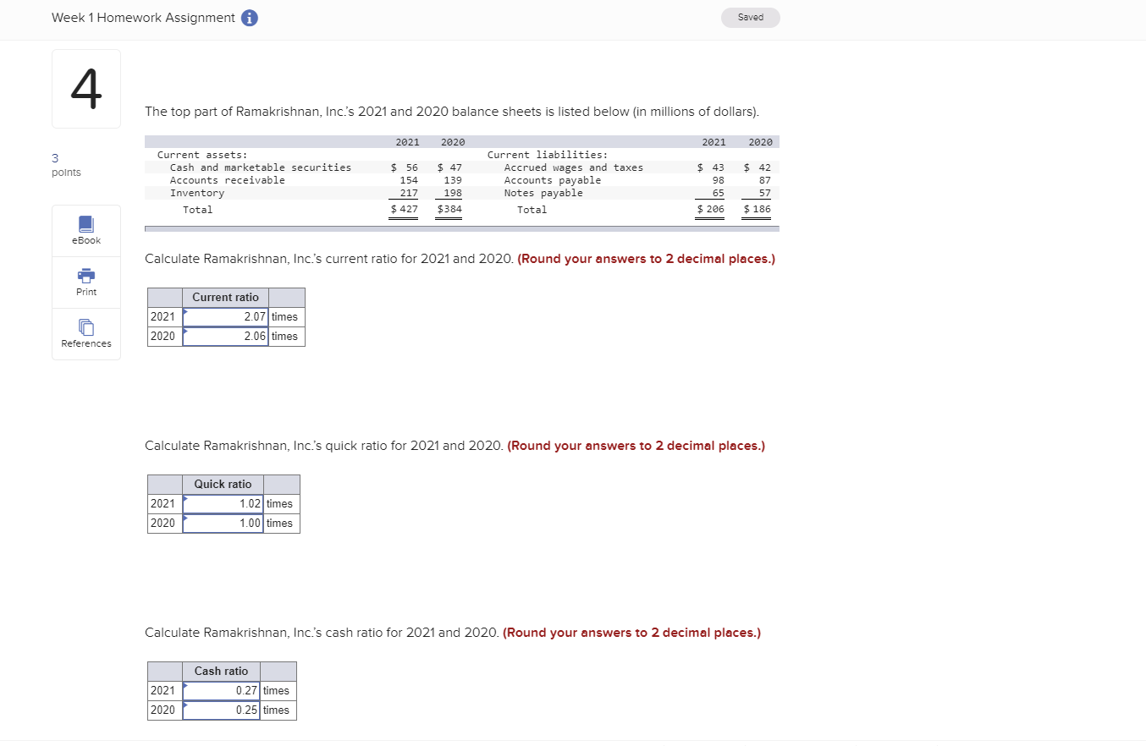Image resolution: width=1146 pixels, height=746 pixels.
Task: Click the blue flag marker in the 2020 current ratio cell
Action: [187, 332]
